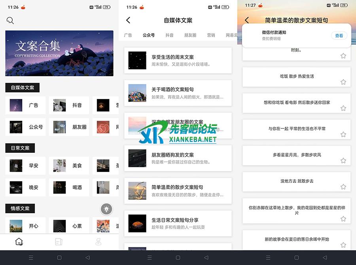Tap the floating lightbulb button
This screenshot has height=265, width=356.
coord(106,209)
